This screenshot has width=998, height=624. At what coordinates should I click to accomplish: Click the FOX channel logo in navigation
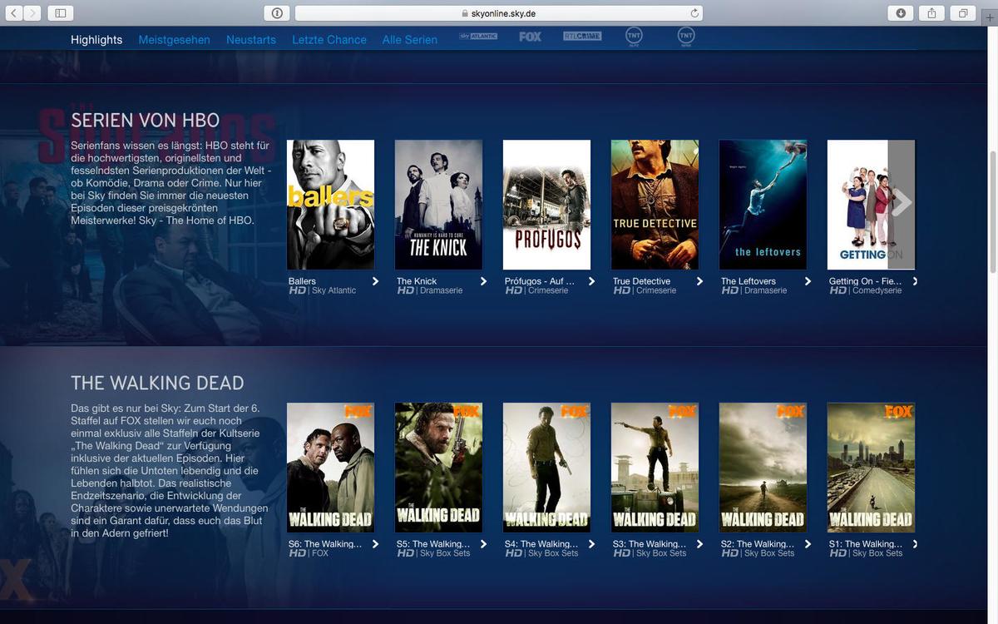tap(530, 37)
